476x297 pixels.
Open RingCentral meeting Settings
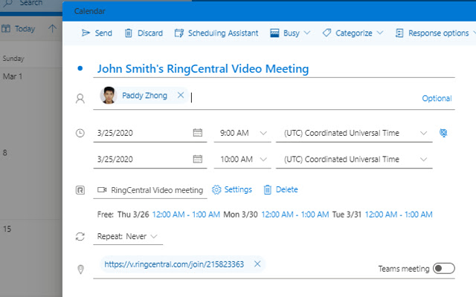[x=232, y=190]
